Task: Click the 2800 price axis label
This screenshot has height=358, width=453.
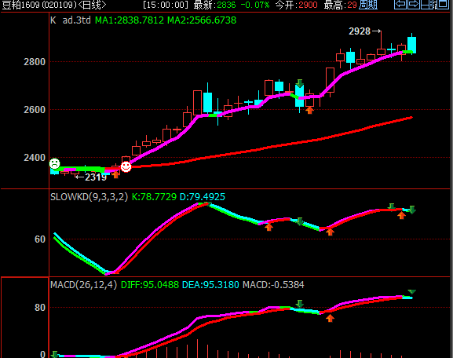Action: tap(35, 61)
